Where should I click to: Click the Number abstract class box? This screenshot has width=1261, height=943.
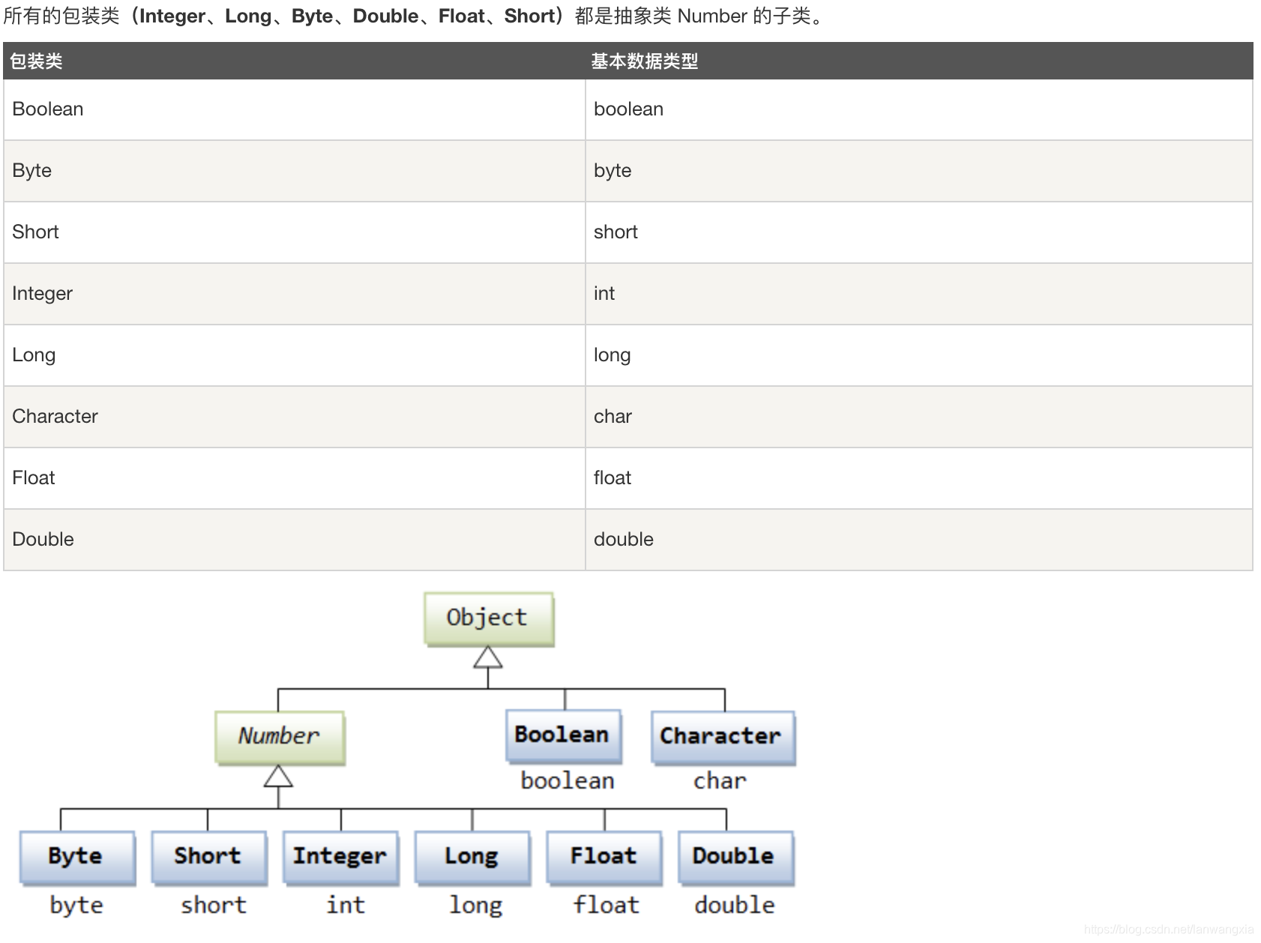(x=280, y=737)
